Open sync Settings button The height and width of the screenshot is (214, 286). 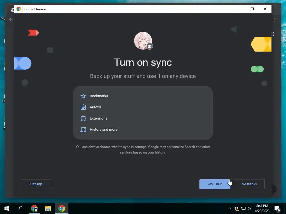(36, 184)
